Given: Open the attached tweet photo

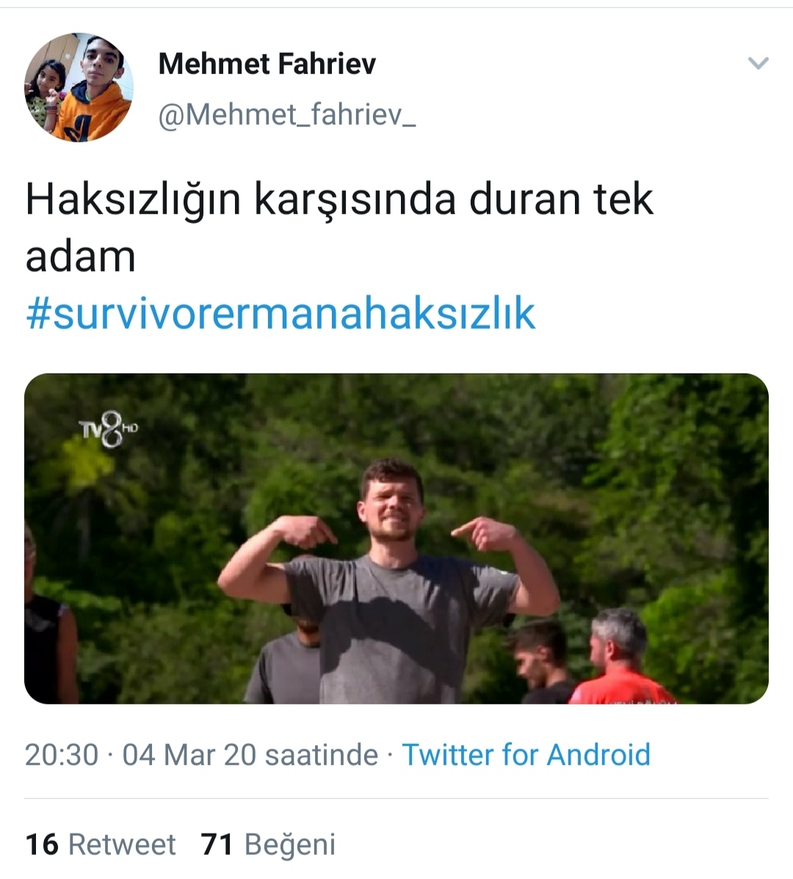Looking at the screenshot, I should click(396, 539).
